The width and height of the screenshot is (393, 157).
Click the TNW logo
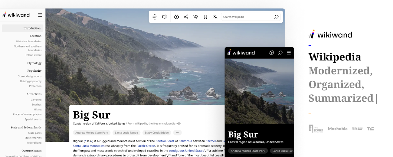point(357,129)
